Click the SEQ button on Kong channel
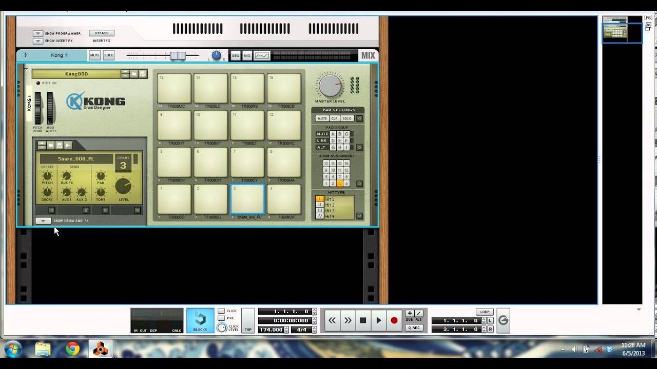Viewport: 657px width, 369px height. (236, 55)
